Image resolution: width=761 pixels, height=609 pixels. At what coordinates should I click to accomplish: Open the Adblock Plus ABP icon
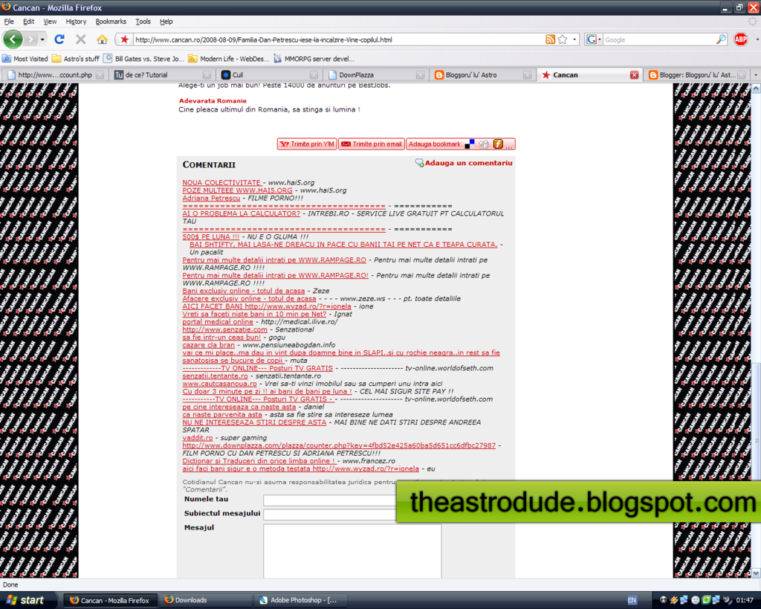[x=741, y=40]
